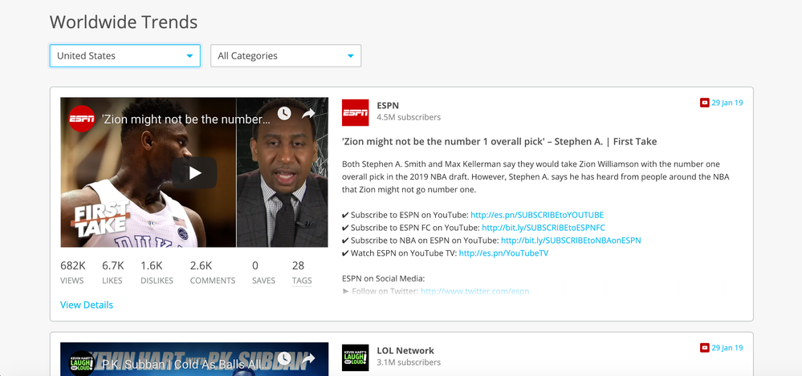Click View Details for ESPN video
Image resolution: width=802 pixels, height=376 pixels.
[x=87, y=305]
